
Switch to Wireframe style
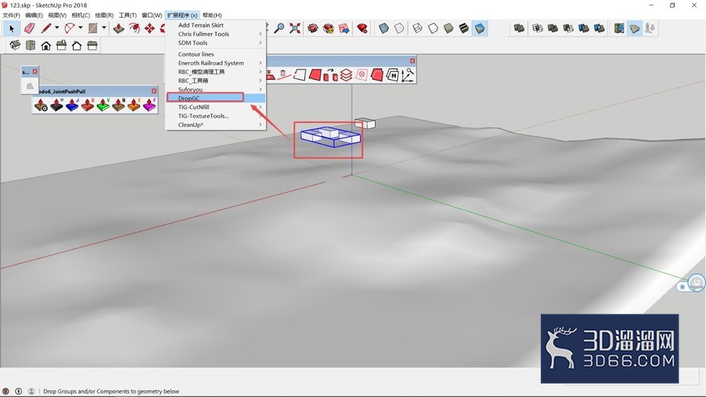(417, 28)
